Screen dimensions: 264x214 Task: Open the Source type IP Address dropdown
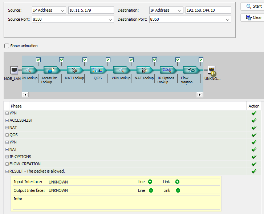49,10
